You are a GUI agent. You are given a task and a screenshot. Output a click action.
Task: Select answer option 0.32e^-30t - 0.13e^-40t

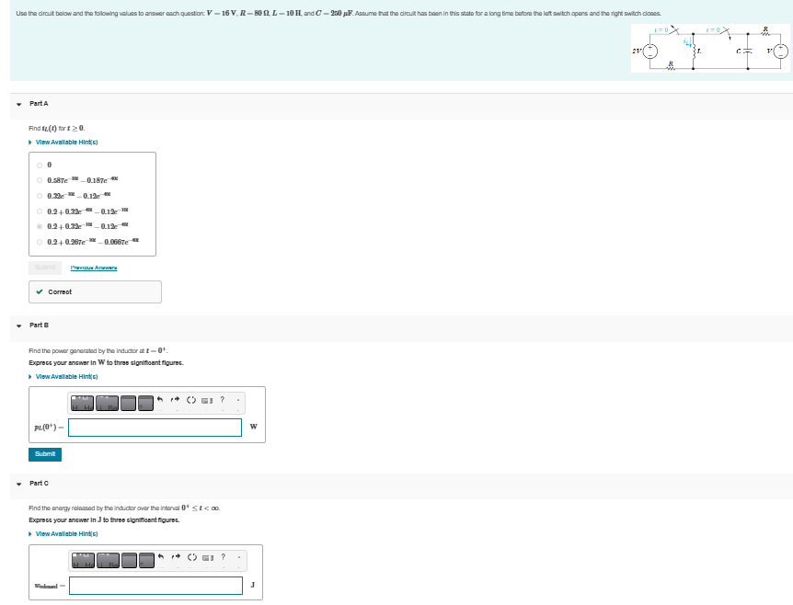(38, 197)
